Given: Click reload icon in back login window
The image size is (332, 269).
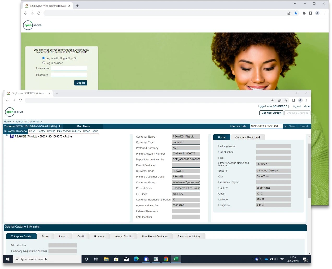Looking at the screenshot, I should pos(39,13).
